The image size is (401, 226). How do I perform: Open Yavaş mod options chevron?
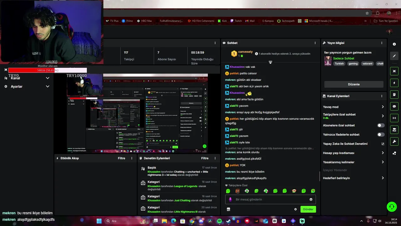[x=383, y=107]
